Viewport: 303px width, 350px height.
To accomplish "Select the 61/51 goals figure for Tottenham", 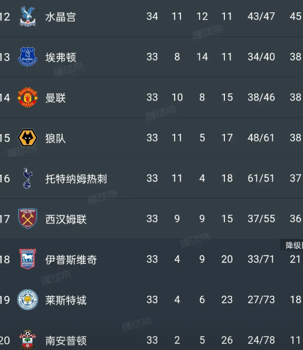I will click(261, 179).
